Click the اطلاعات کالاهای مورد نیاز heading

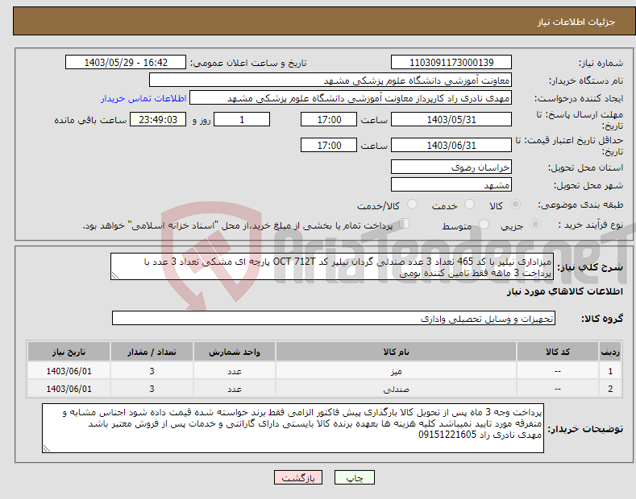[x=564, y=291]
